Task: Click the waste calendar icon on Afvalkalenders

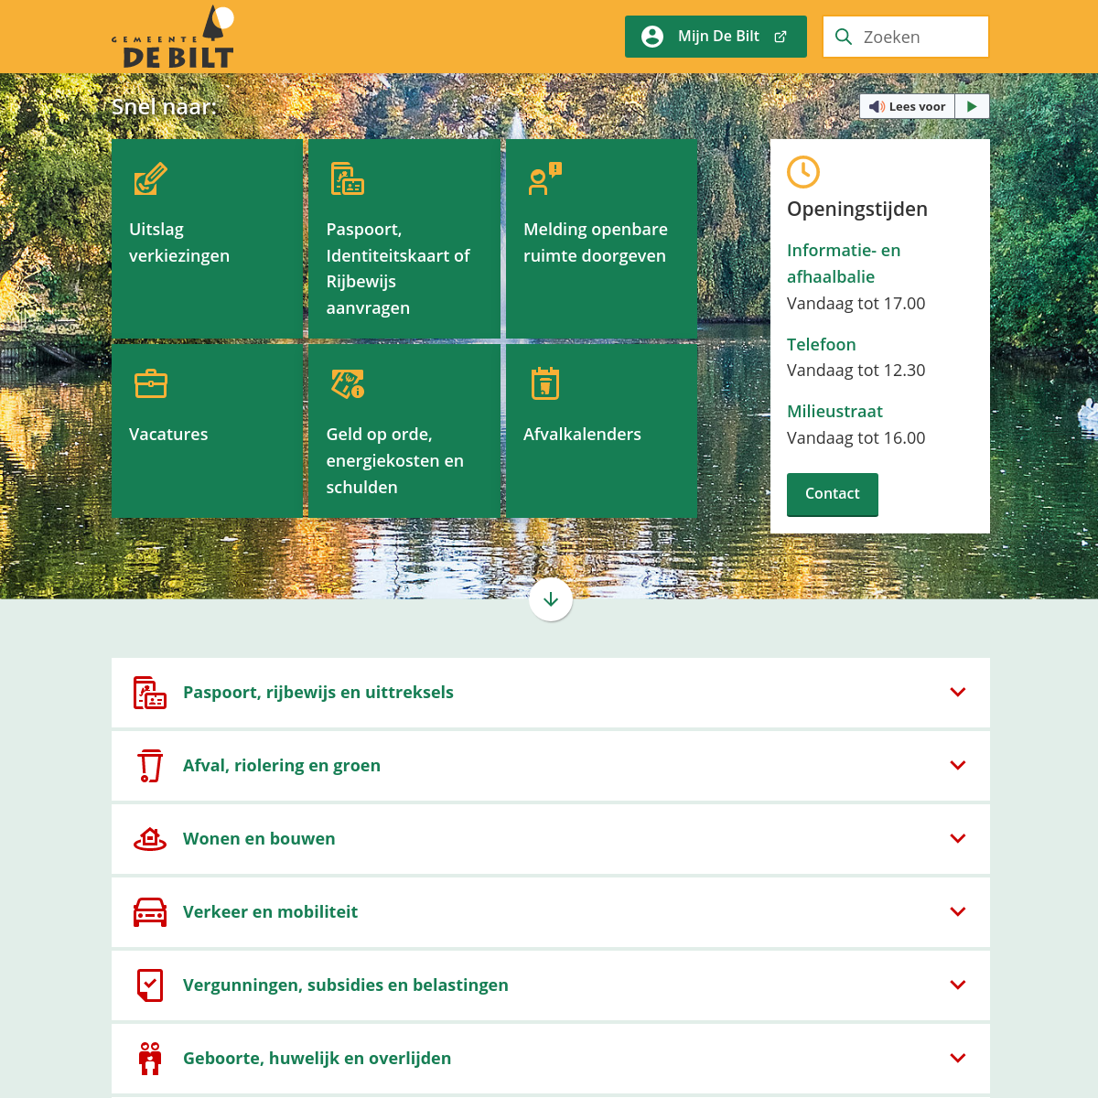Action: 545,383
